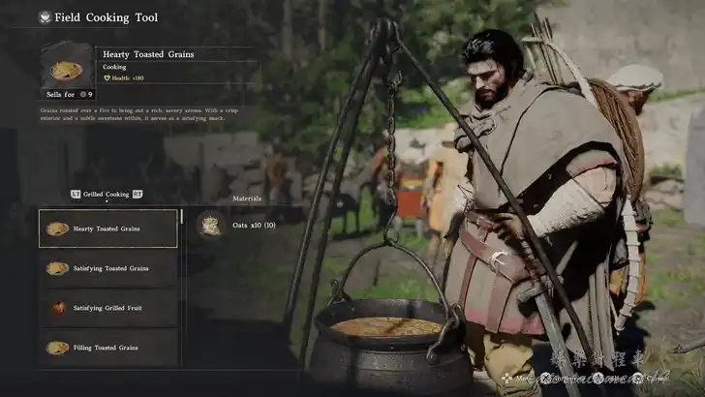The image size is (705, 397).
Task: Click the heart Health bonus icon
Action: coord(107,78)
